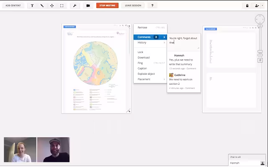
Task: Click blue button on map document
Action: pyautogui.click(x=70, y=27)
